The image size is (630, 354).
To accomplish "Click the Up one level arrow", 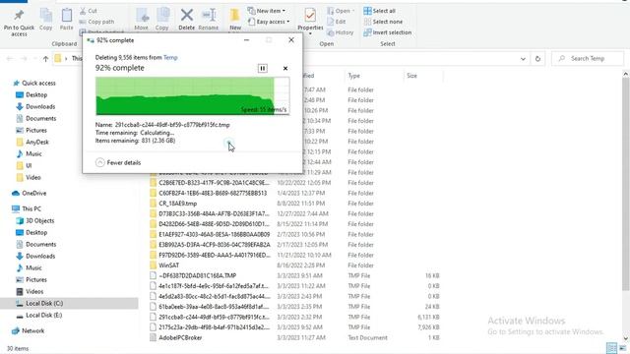I will pos(46,59).
